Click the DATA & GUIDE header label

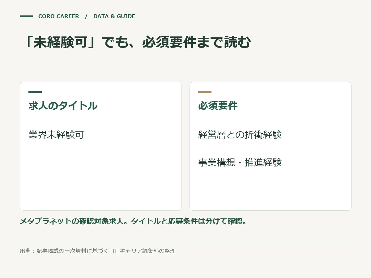click(x=114, y=16)
